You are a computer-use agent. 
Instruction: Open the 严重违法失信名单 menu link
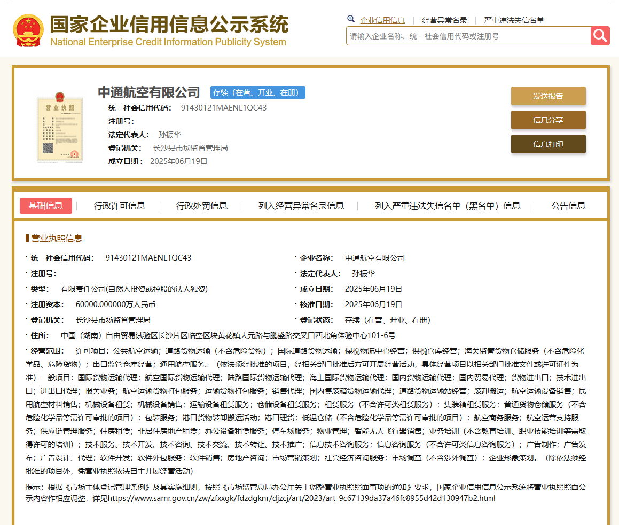pos(513,20)
